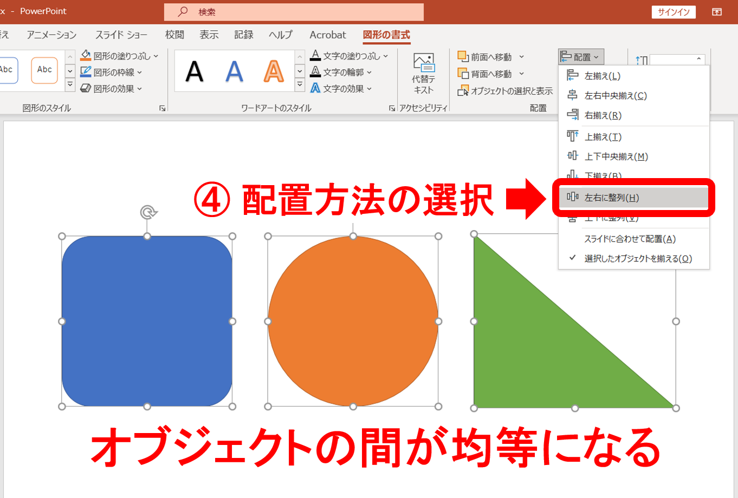The width and height of the screenshot is (738, 498).
Task: Select the orange circle shape
Action: (x=353, y=321)
